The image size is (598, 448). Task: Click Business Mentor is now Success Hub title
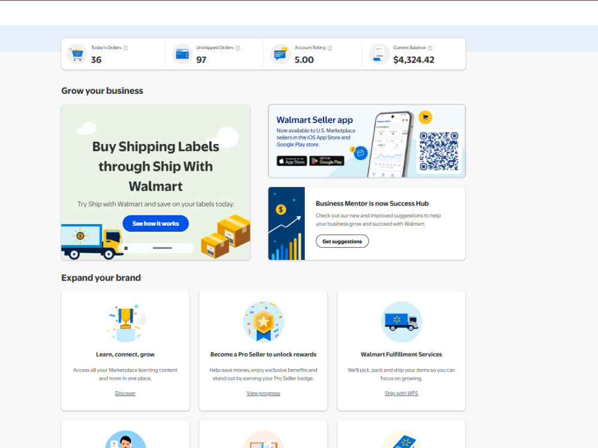point(372,204)
